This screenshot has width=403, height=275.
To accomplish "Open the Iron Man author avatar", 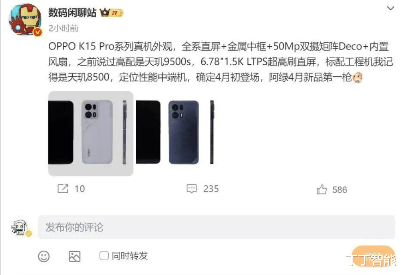I will (x=25, y=20).
